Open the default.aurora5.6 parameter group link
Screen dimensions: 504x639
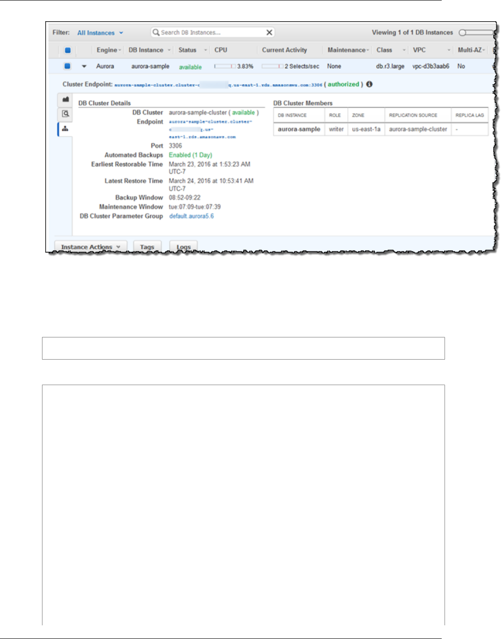pyautogui.click(x=191, y=216)
